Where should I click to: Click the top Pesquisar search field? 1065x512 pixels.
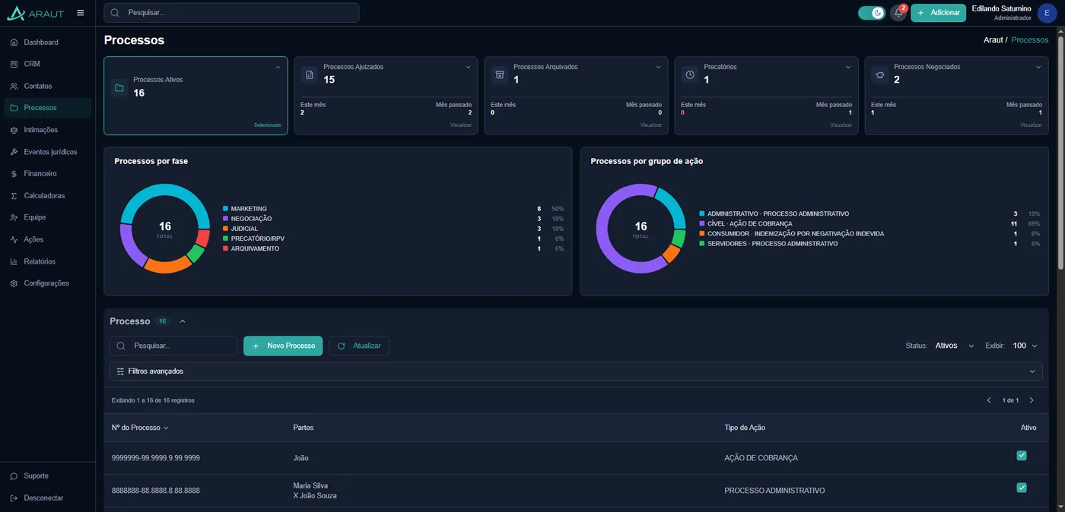[231, 13]
